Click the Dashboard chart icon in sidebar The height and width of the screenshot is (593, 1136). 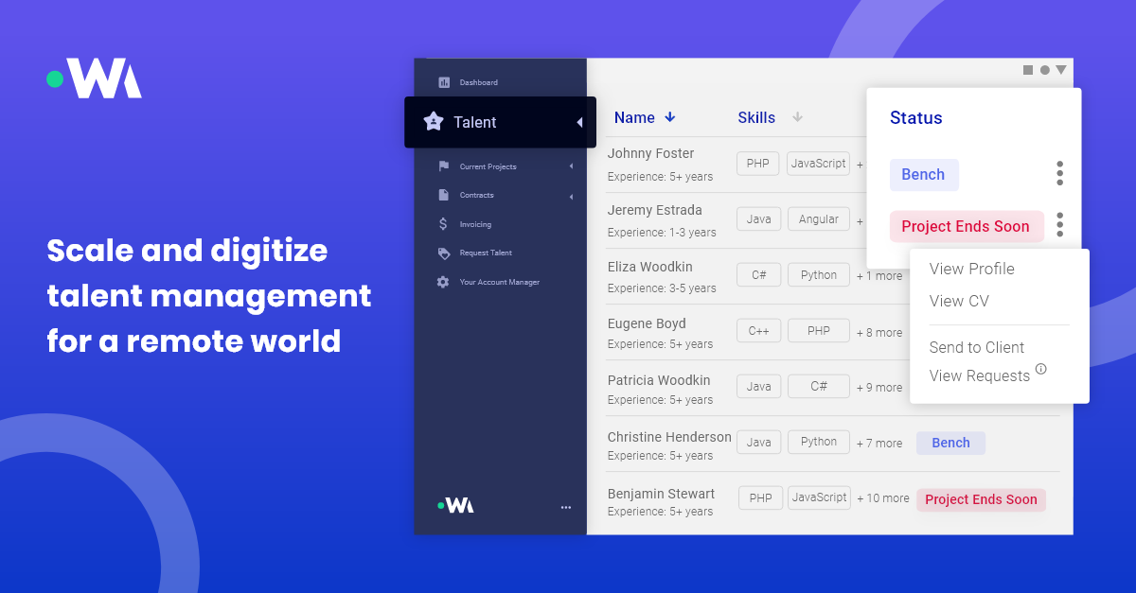[x=444, y=82]
